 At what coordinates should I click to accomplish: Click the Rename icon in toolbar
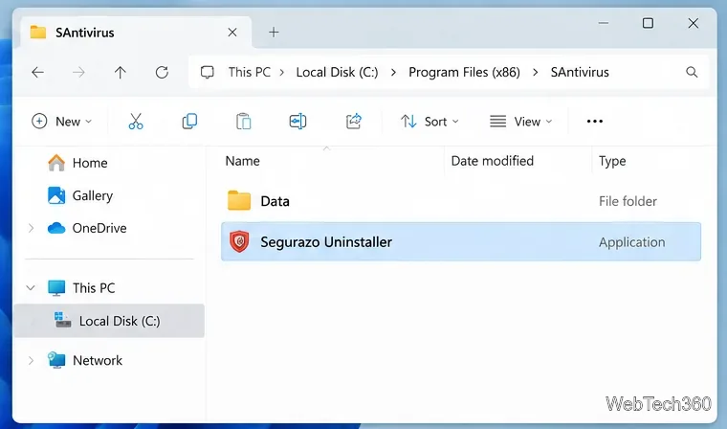click(297, 122)
